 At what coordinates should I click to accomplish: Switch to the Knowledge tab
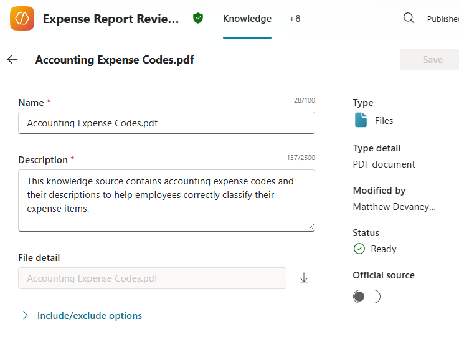tap(247, 19)
